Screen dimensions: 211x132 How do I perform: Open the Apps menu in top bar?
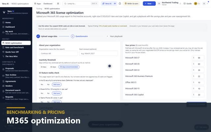(x=38, y=4)
